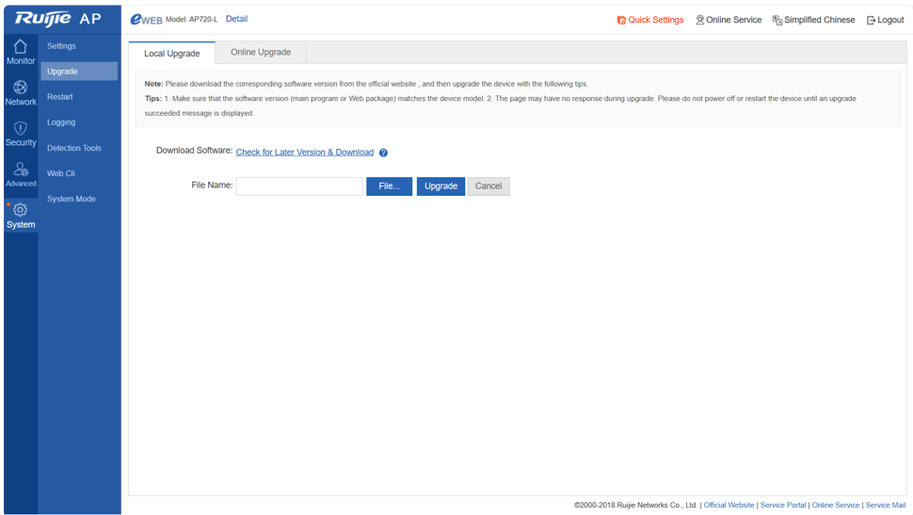Click the Logout icon
913x515 pixels.
(x=871, y=20)
